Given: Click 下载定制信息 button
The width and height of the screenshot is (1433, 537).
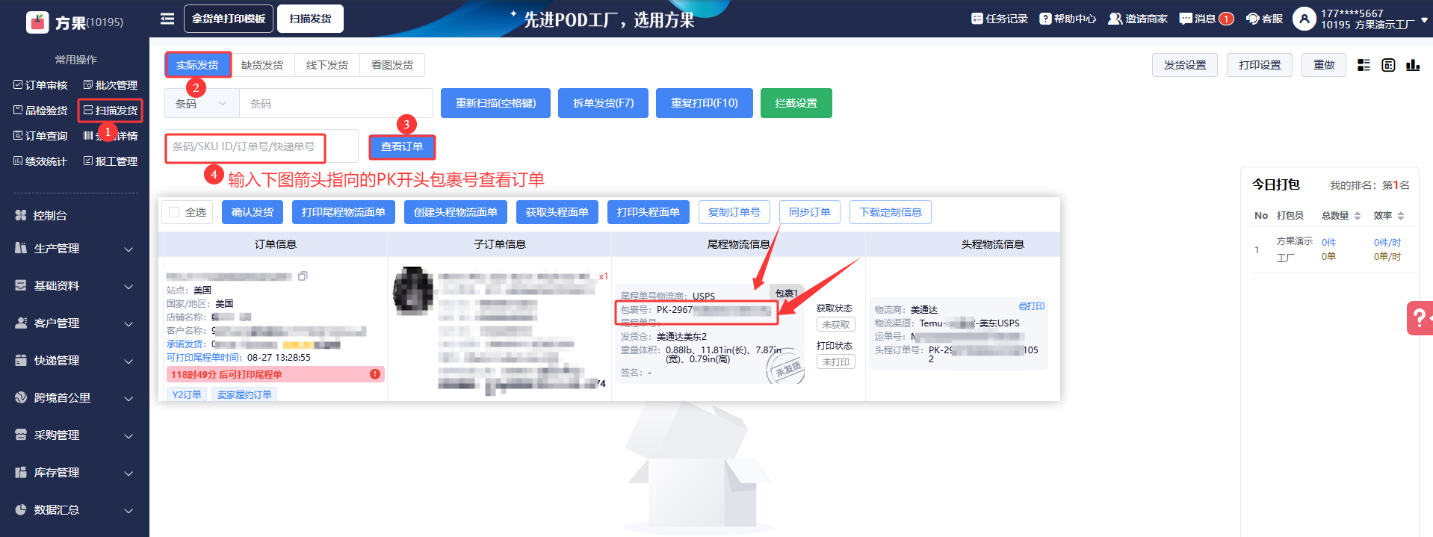Looking at the screenshot, I should [891, 212].
